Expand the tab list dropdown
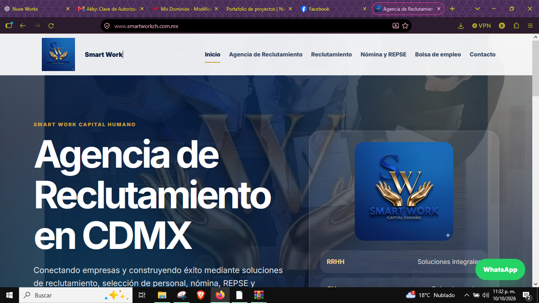Image resolution: width=539 pixels, height=303 pixels. 477,9
